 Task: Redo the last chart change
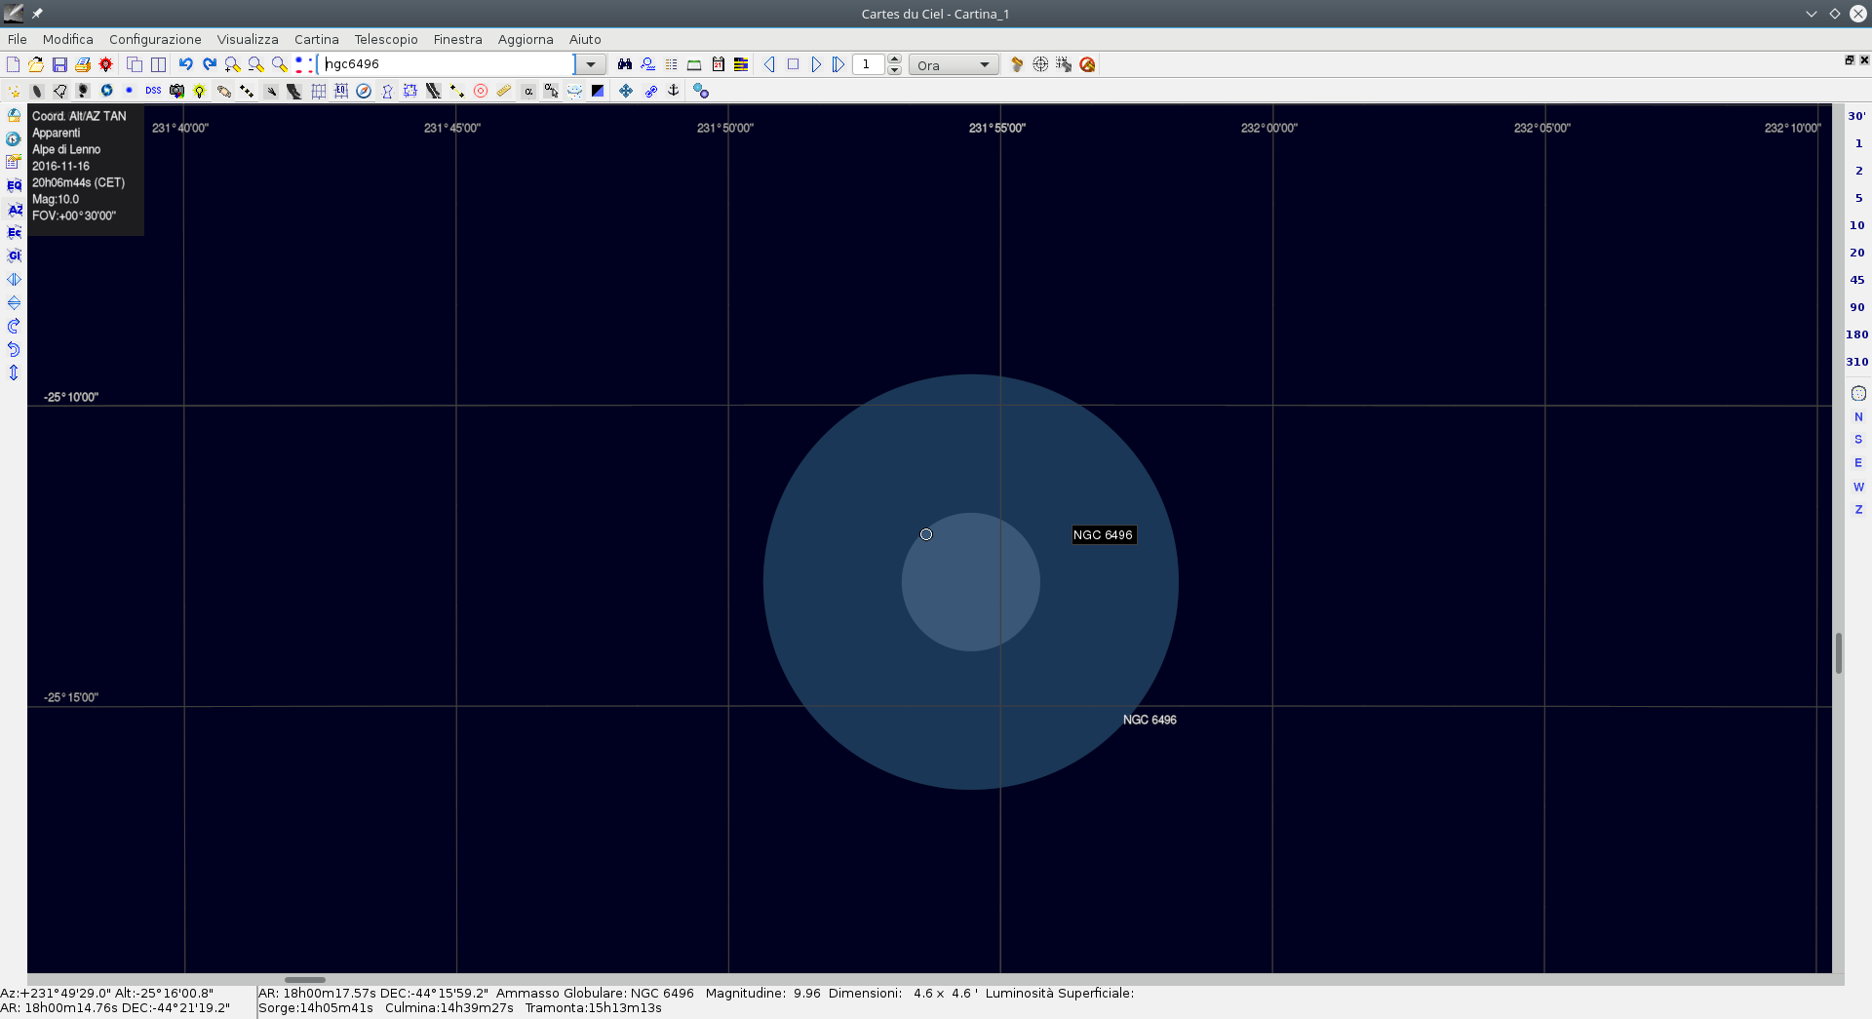coord(210,64)
